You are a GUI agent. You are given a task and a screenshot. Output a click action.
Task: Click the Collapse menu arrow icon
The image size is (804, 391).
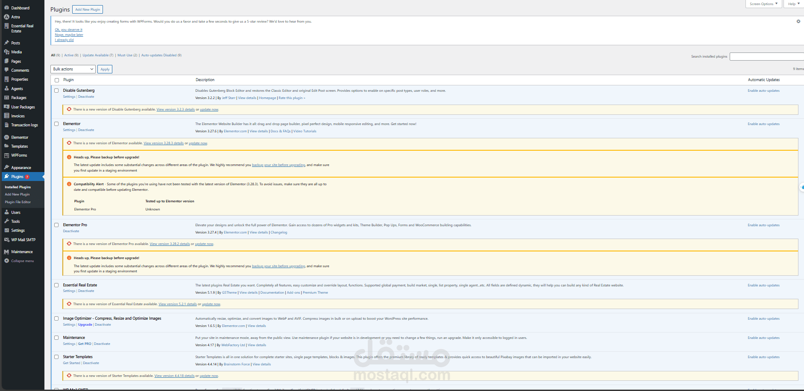tap(6, 261)
